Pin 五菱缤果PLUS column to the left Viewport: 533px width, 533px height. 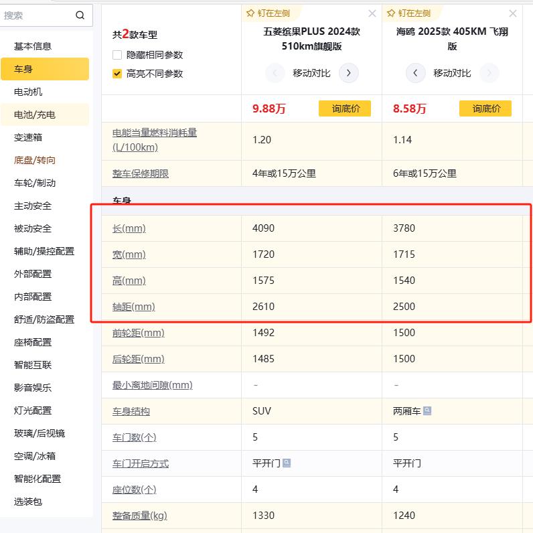pos(271,13)
